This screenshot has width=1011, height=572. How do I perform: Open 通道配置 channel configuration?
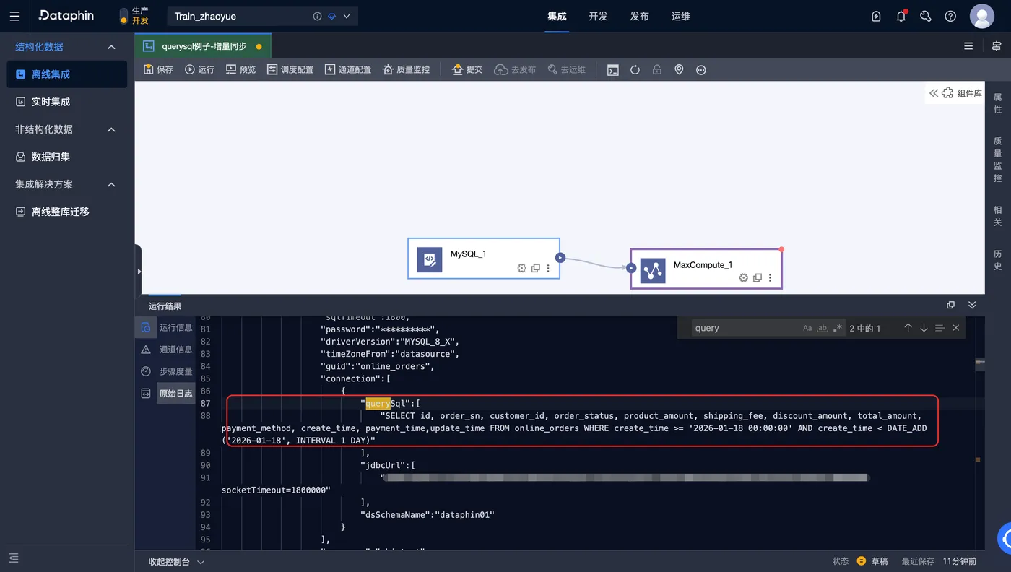pyautogui.click(x=348, y=70)
